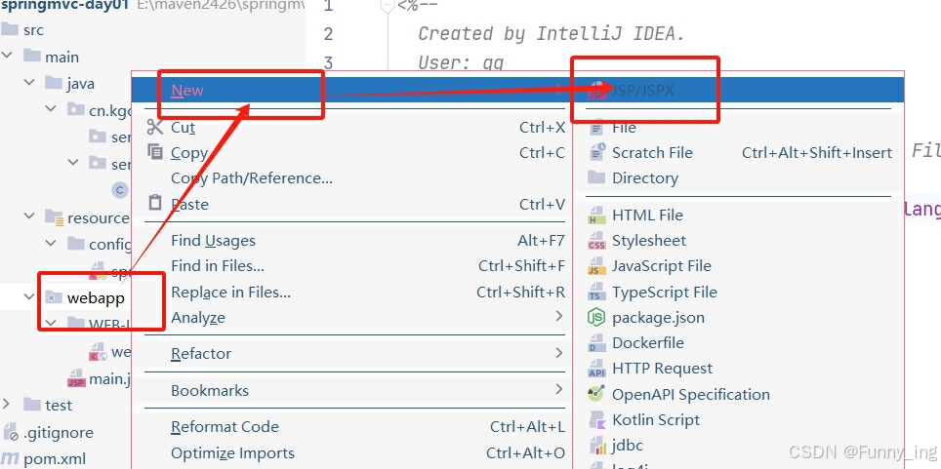Click the jdbc file icon
941x469 pixels.
597,446
